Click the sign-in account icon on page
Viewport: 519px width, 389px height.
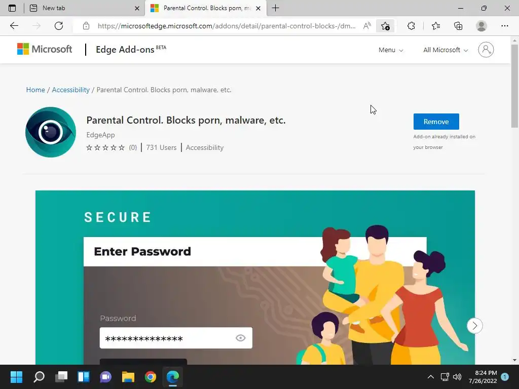[486, 50]
